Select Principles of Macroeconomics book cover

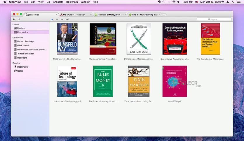coord(139,39)
